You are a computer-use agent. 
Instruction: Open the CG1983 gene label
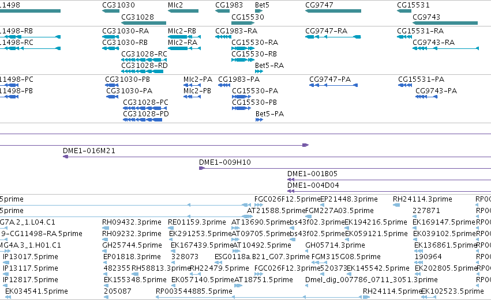point(229,5)
